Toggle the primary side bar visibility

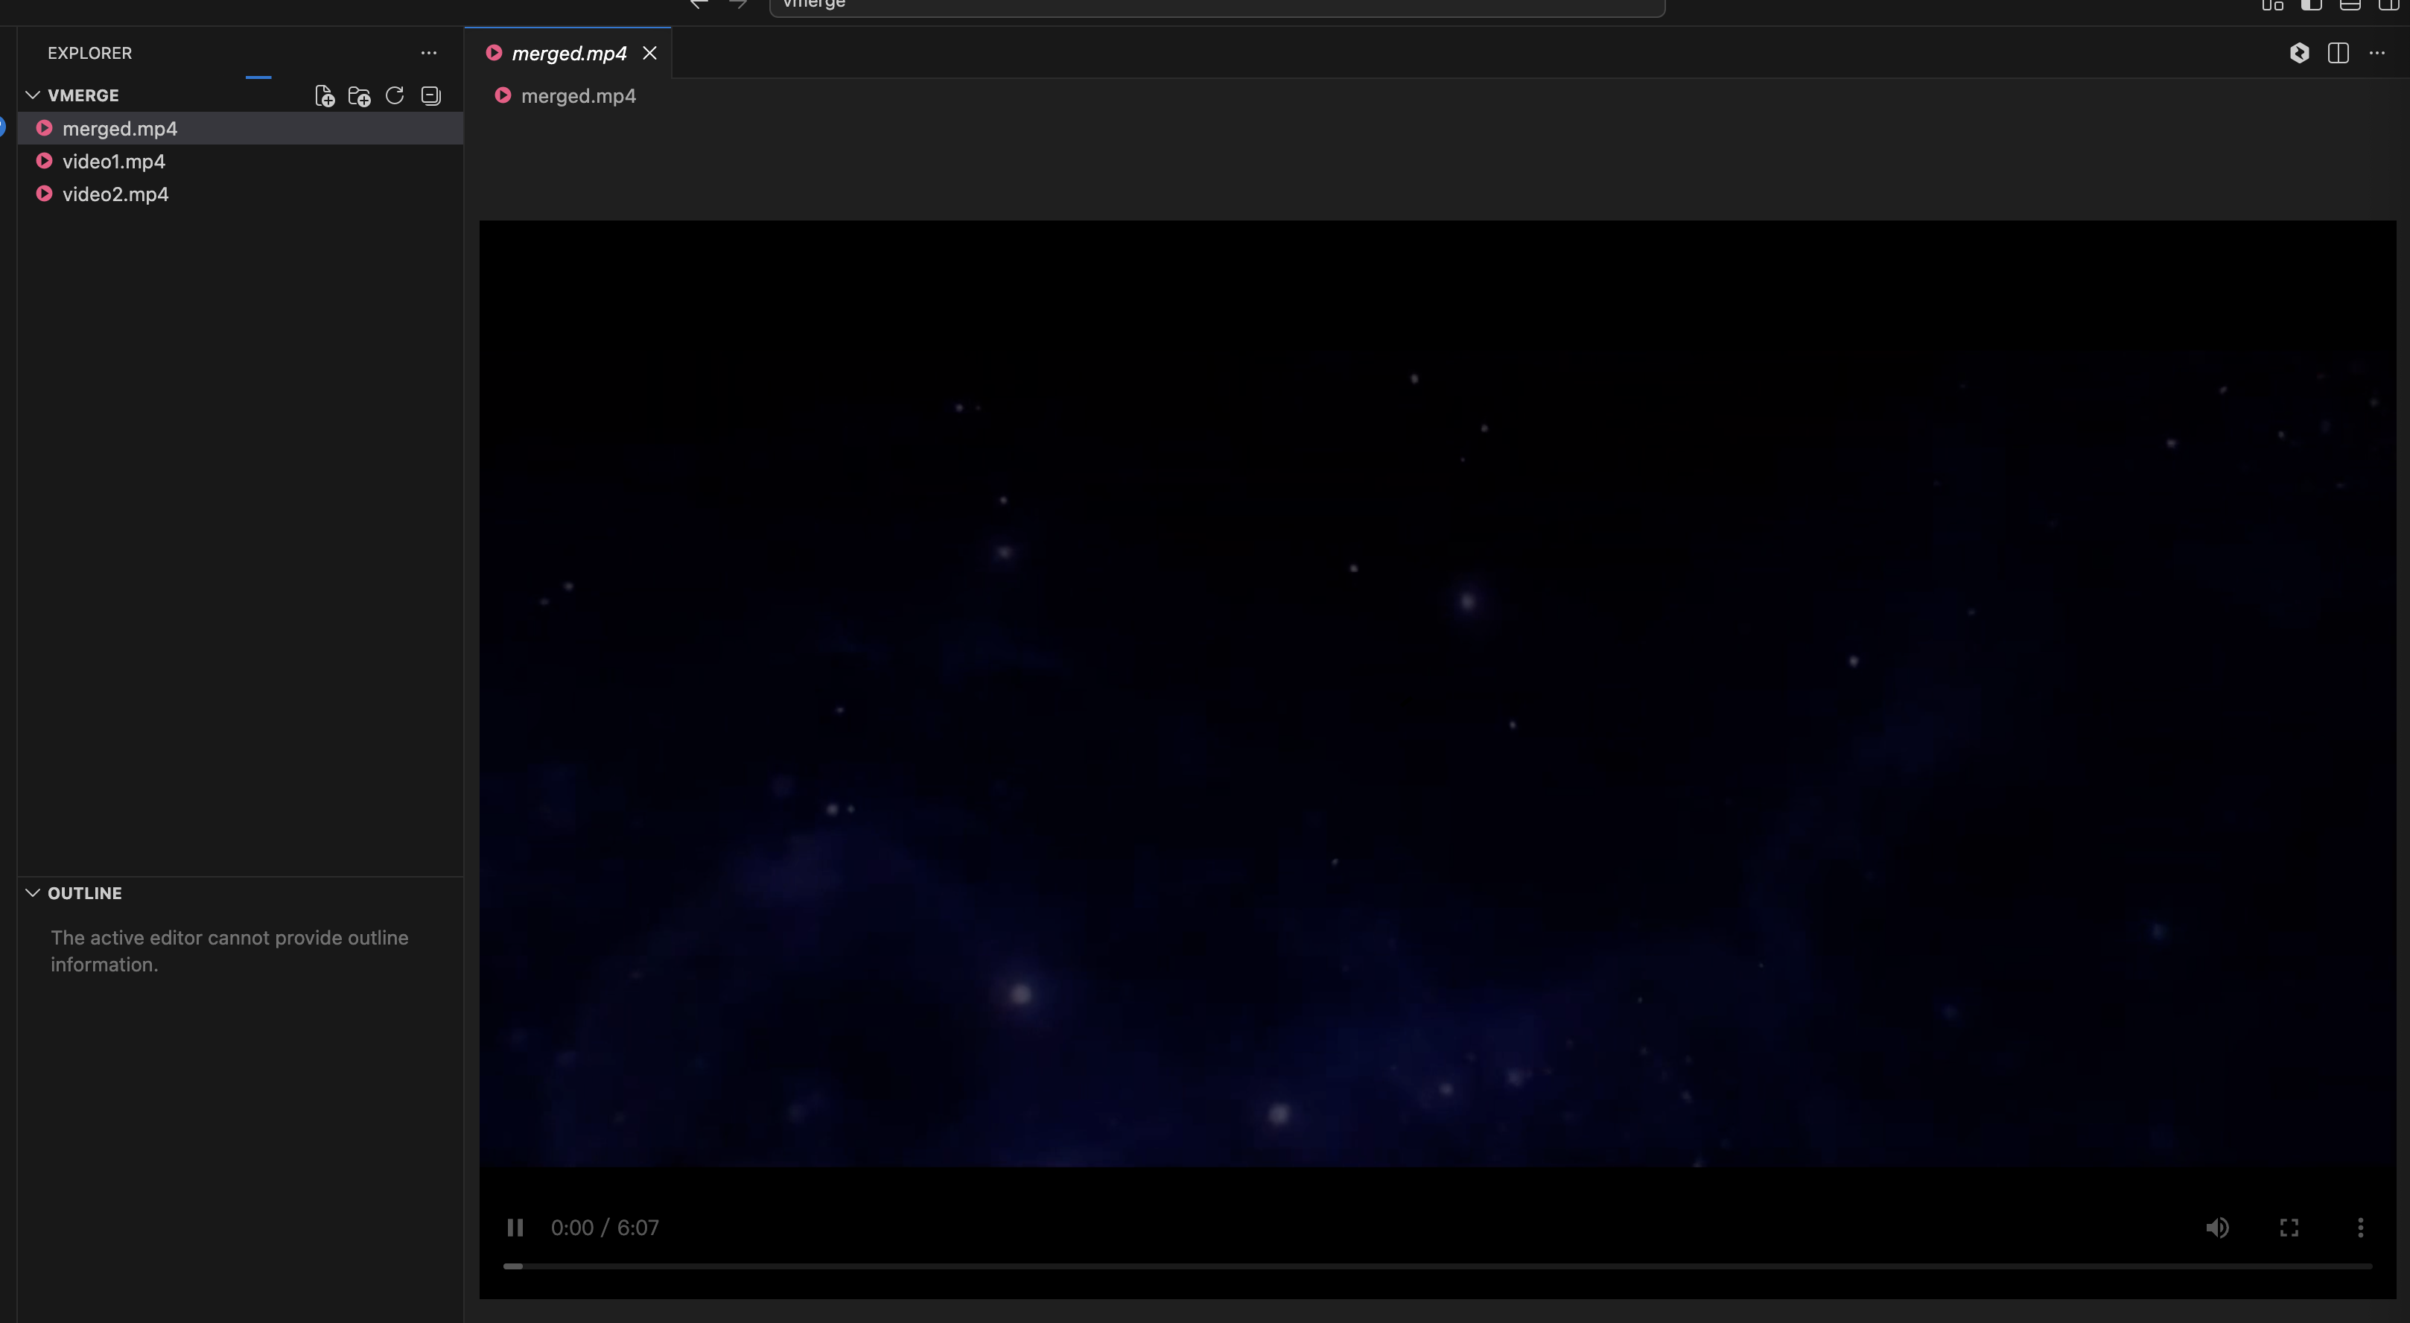(x=2311, y=4)
